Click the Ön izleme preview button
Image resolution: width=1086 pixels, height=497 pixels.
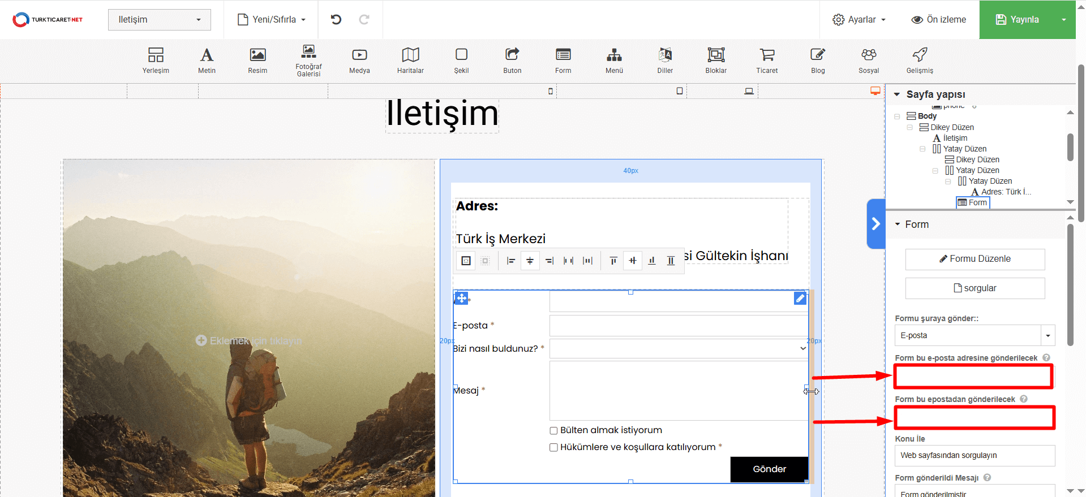pyautogui.click(x=938, y=19)
